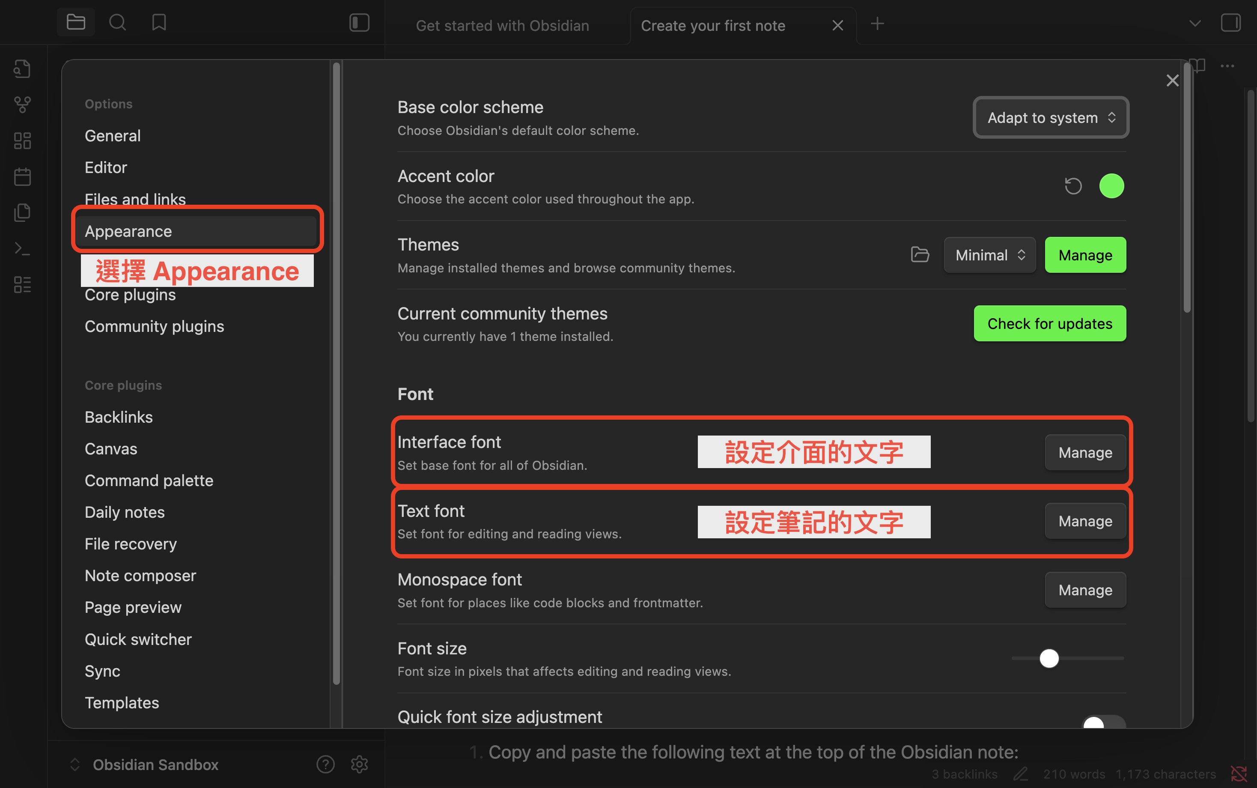Click the search magnifier icon
The image size is (1257, 788).
117,22
